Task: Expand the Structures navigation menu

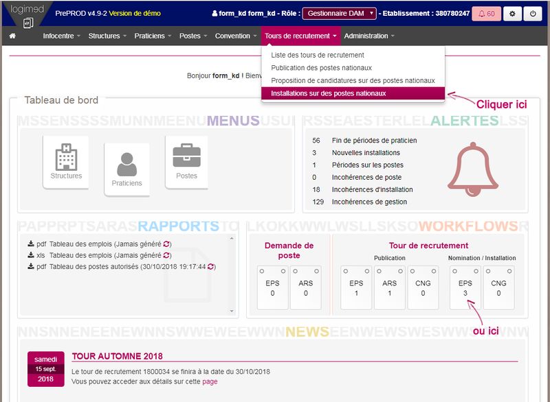Action: click(x=107, y=36)
